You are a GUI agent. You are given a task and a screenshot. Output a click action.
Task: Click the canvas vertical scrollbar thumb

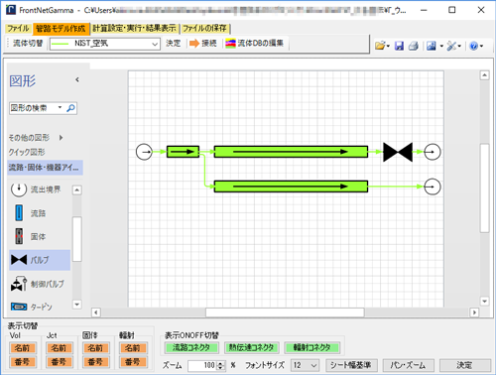click(484, 187)
